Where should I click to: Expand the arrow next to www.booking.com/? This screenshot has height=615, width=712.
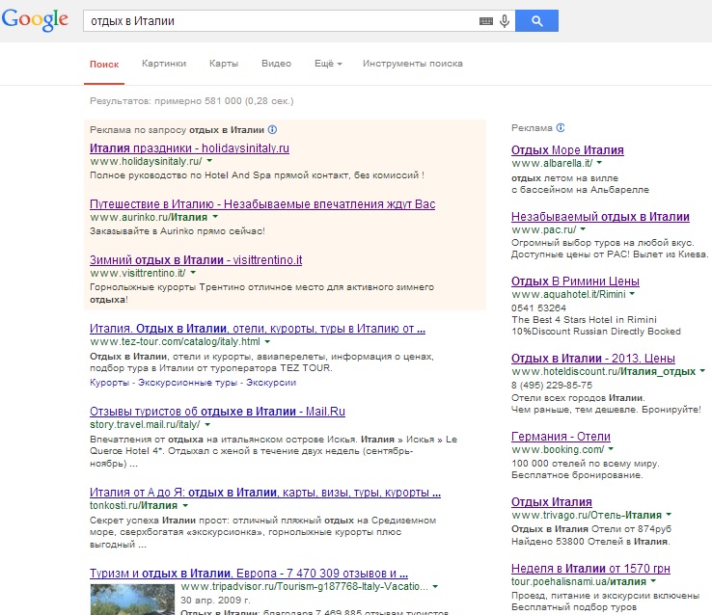(x=611, y=449)
